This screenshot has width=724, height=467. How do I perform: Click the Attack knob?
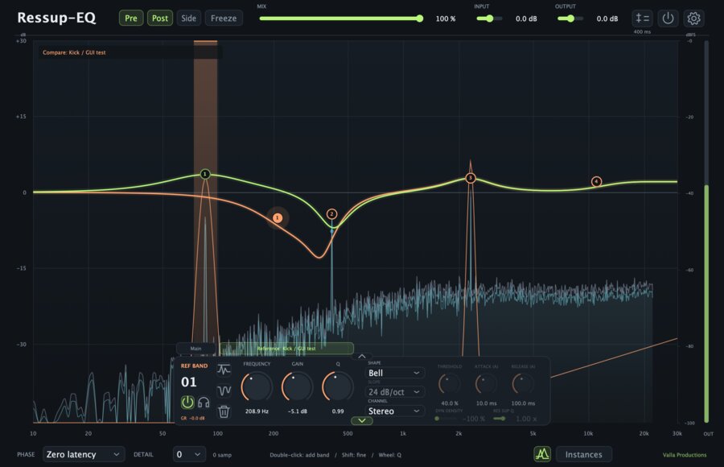(x=486, y=384)
